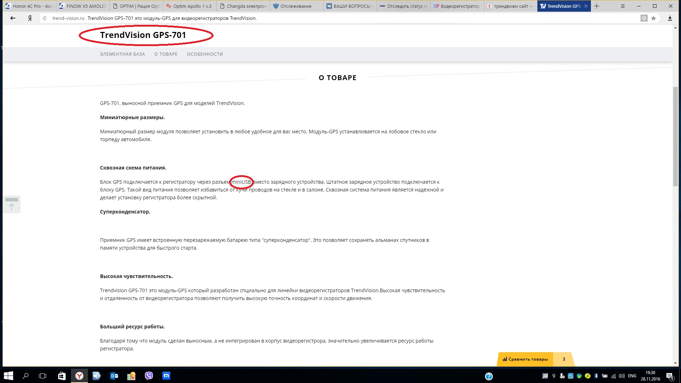The width and height of the screenshot is (681, 383).
Task: Click the page's vertical scrollbar
Action: [675, 137]
